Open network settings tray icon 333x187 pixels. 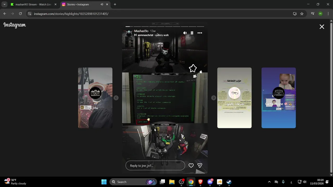tap(299, 182)
